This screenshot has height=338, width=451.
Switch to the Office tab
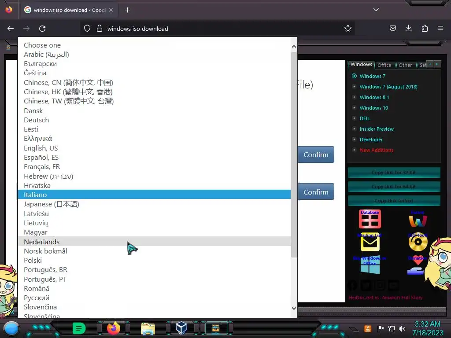click(x=384, y=65)
